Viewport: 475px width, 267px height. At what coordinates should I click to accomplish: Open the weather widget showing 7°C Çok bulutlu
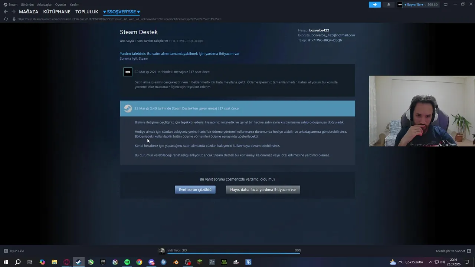(406, 262)
